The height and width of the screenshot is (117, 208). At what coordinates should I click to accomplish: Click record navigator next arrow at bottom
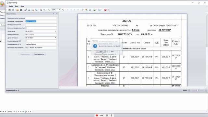[x=18, y=111]
